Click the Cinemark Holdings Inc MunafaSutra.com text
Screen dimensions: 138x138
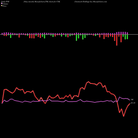[91, 2]
